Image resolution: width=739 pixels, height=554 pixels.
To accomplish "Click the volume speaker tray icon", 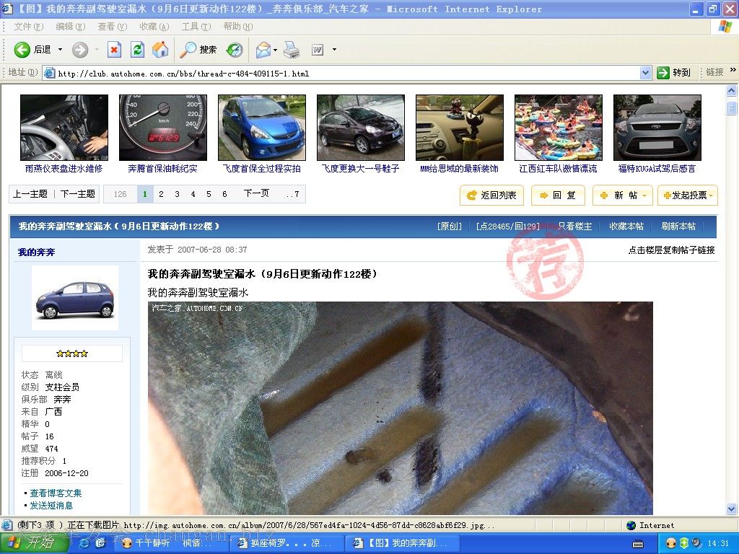I will point(696,543).
